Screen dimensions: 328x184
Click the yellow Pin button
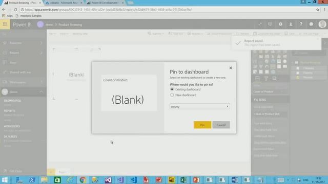click(202, 125)
